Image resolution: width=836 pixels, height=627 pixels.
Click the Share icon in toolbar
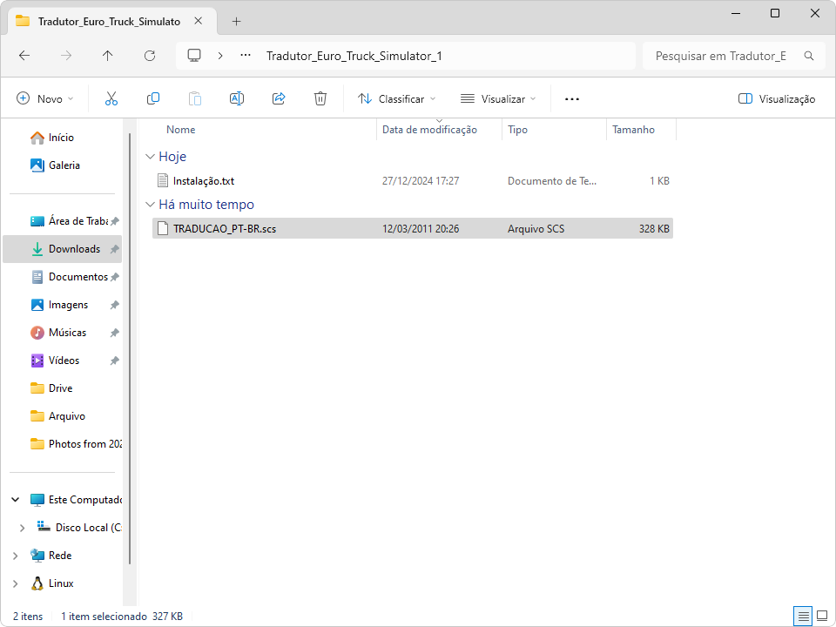279,98
